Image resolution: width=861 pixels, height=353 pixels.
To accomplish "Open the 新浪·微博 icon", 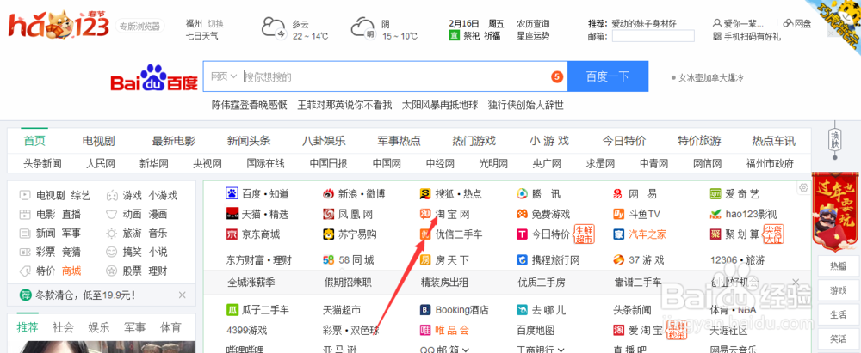I will click(x=328, y=193).
